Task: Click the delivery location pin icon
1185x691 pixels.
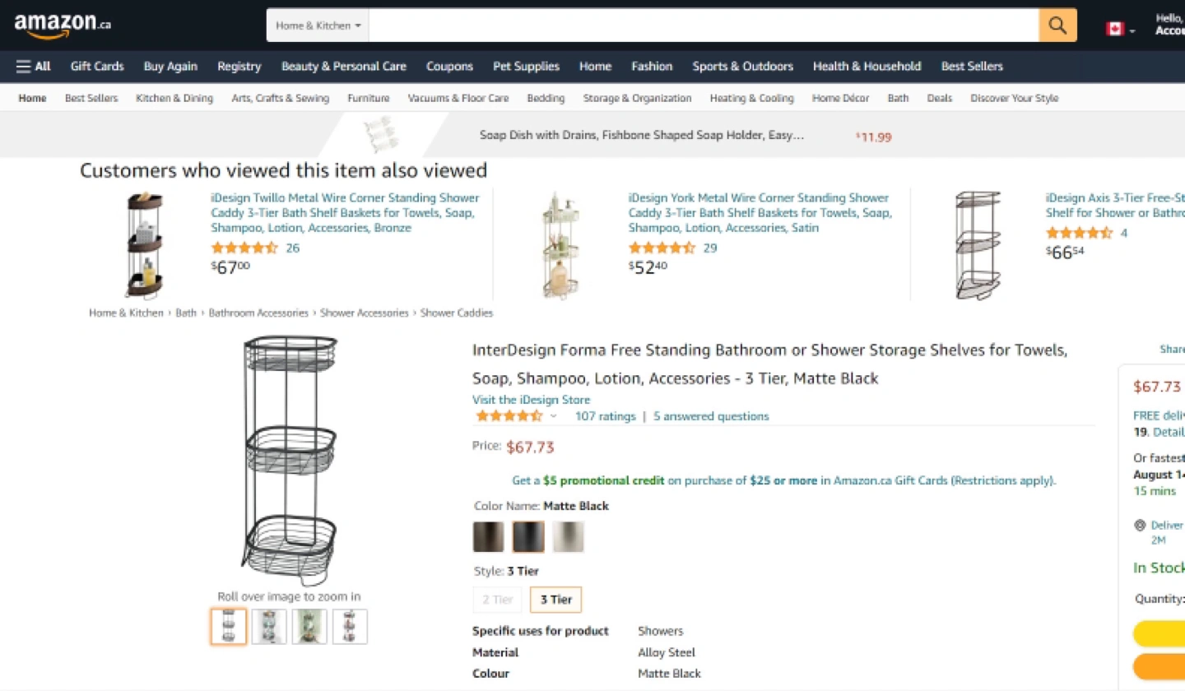Action: [x=1140, y=525]
